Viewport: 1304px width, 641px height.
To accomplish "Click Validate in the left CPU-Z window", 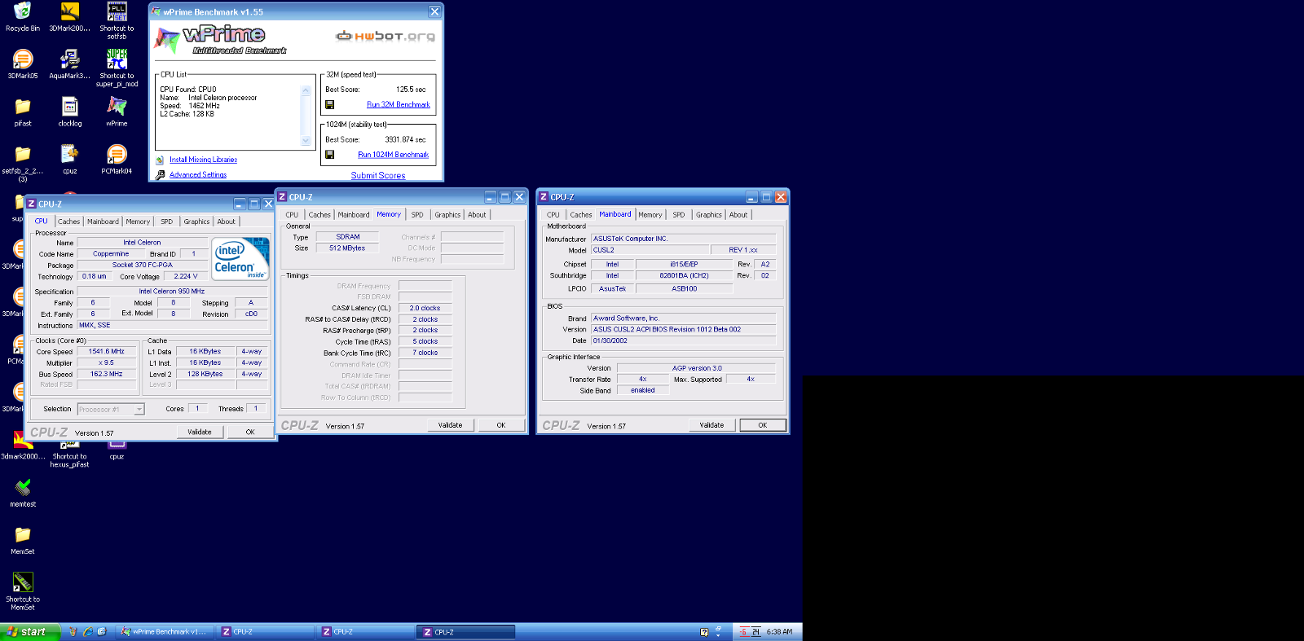I will pos(200,432).
